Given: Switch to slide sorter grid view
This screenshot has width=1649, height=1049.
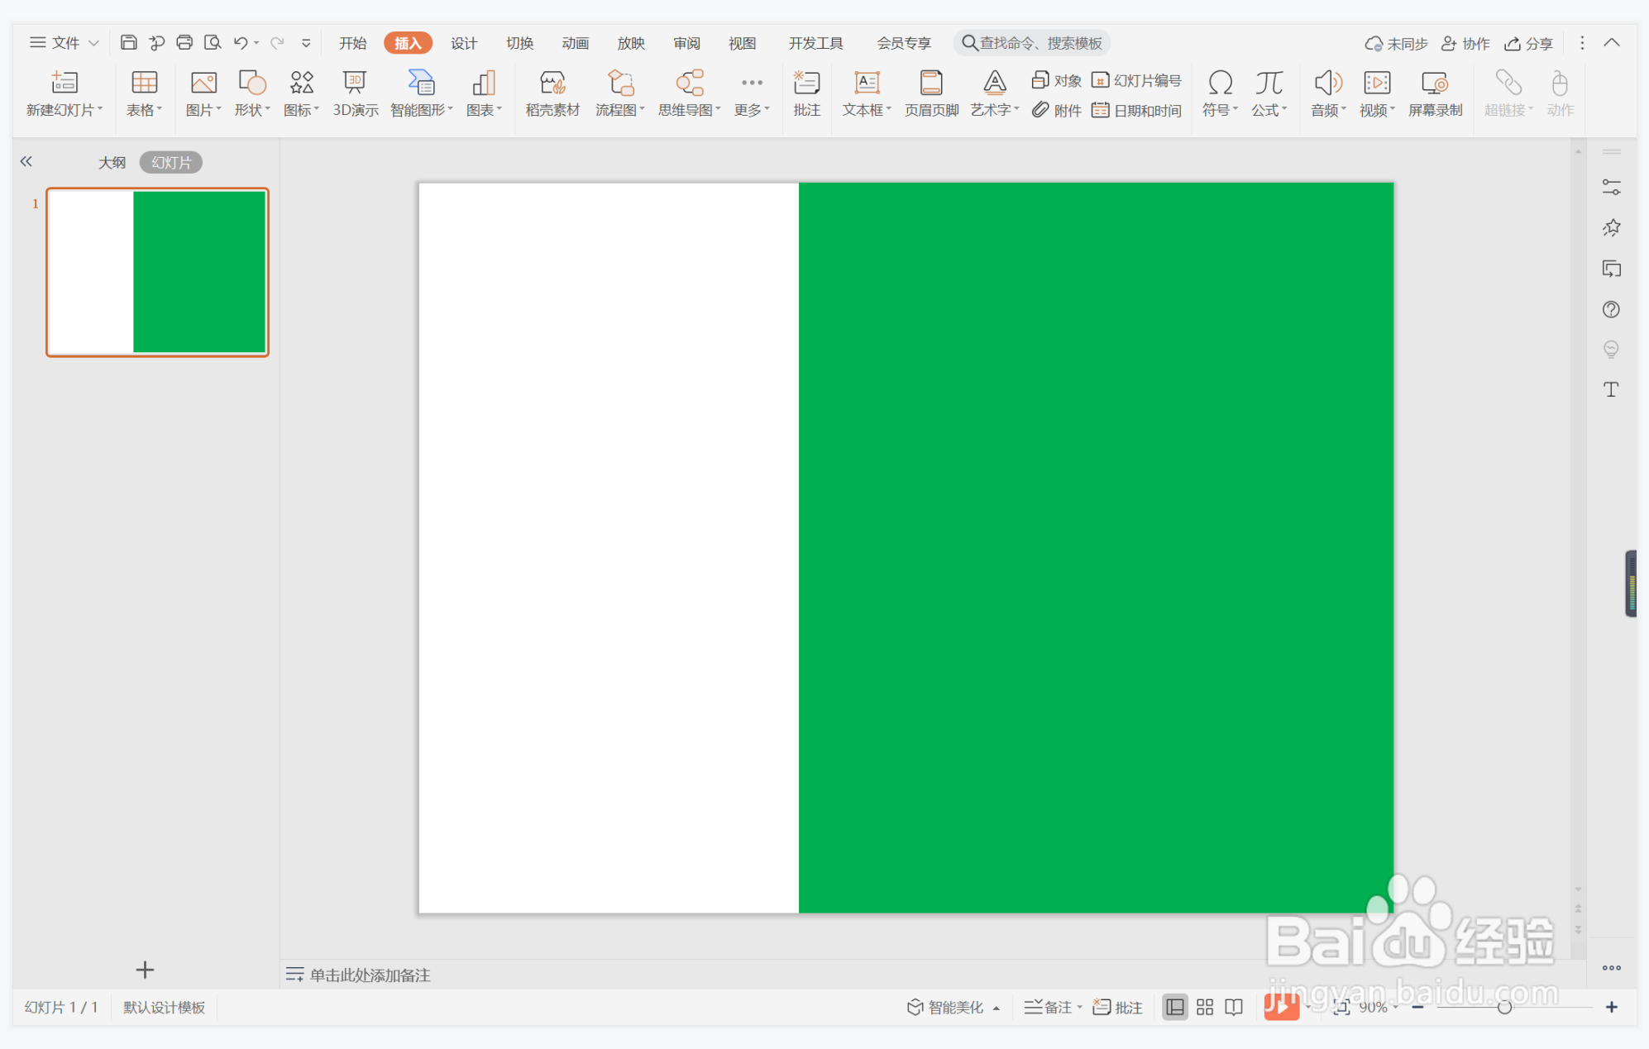Looking at the screenshot, I should point(1205,1007).
